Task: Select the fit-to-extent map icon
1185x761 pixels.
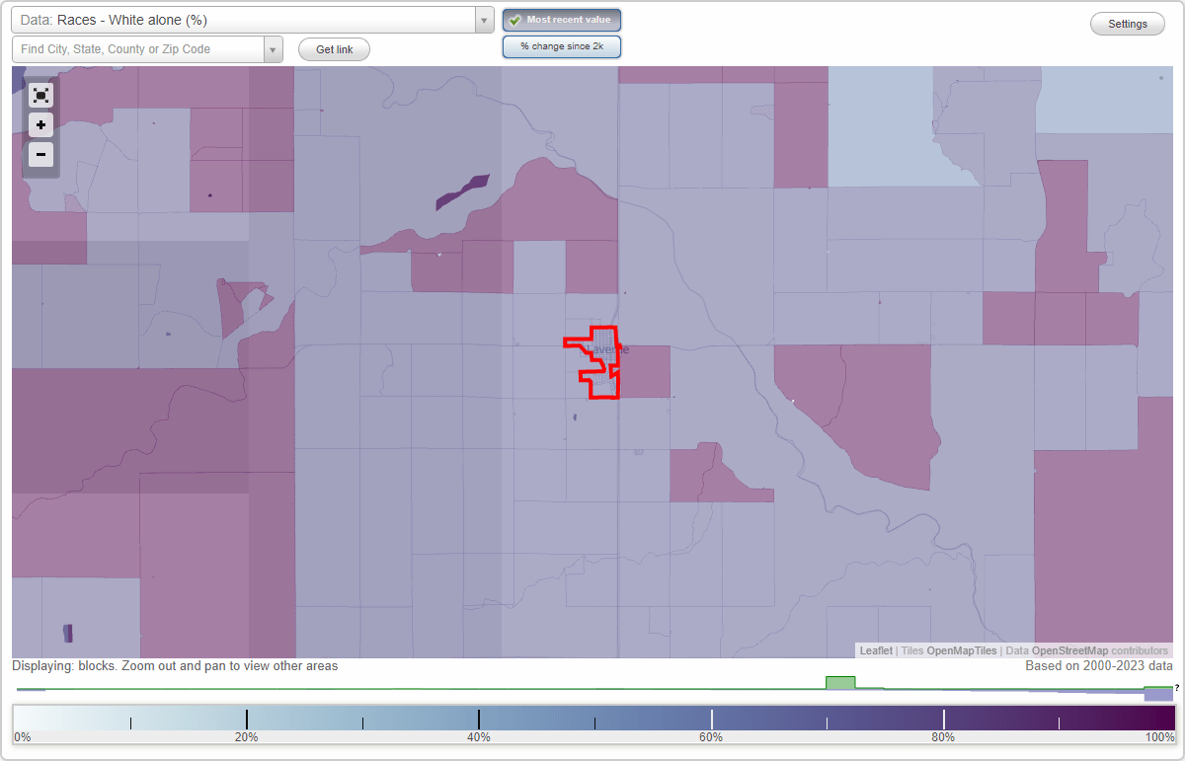Action: [40, 95]
